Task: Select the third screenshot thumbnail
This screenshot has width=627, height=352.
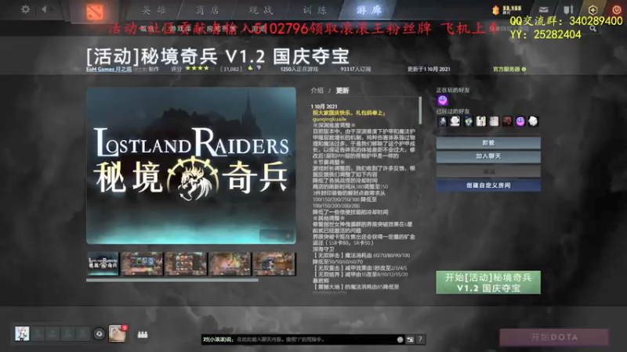Action: [x=187, y=264]
